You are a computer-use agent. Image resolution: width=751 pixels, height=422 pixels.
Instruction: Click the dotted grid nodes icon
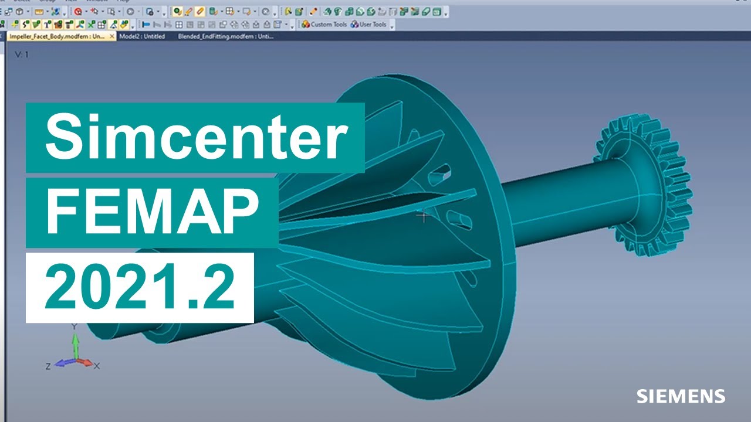pos(102,24)
